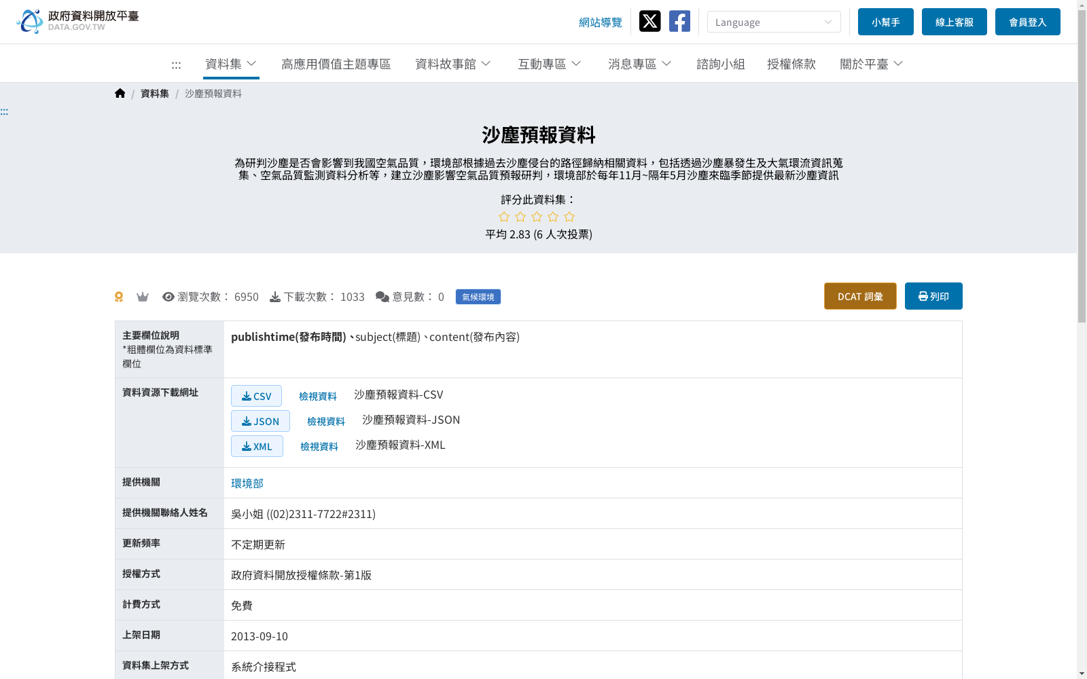Open the X (Twitter) social icon

(649, 21)
